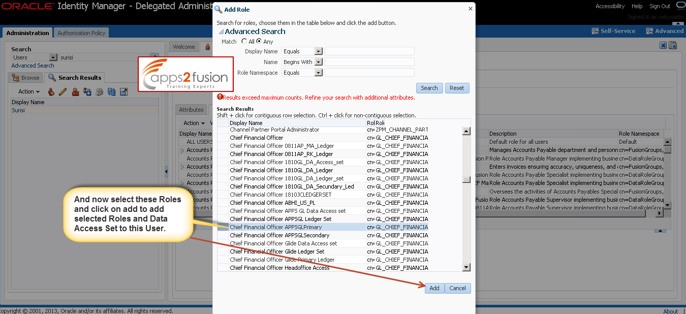Click the Display Name column header in Add Role

(x=297, y=123)
